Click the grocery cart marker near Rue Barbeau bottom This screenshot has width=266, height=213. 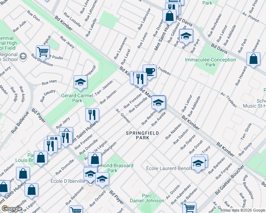pos(189,208)
